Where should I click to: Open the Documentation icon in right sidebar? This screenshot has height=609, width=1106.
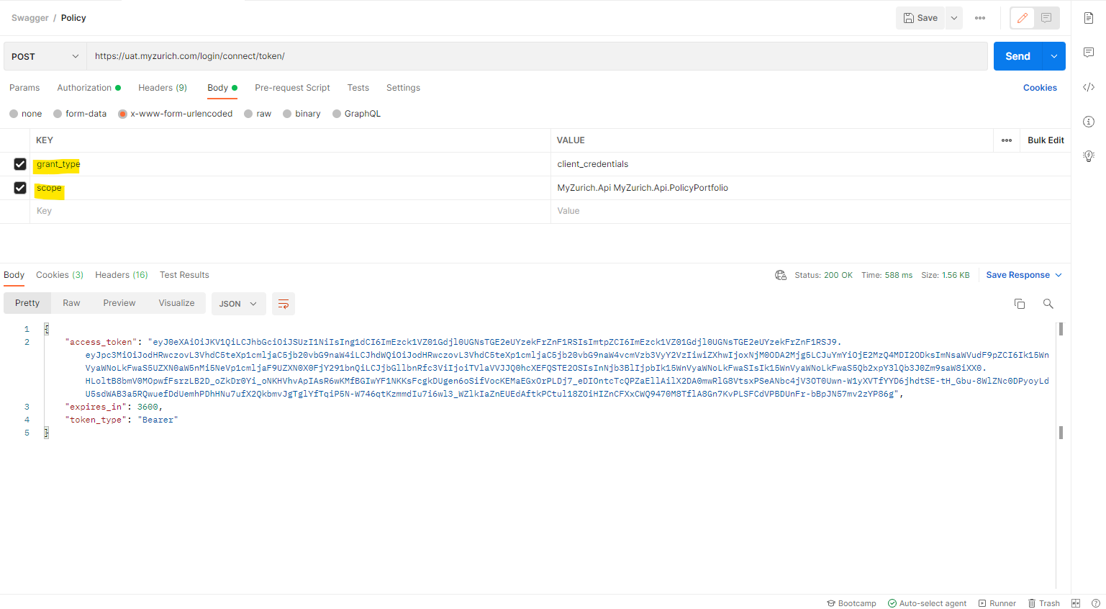click(1089, 18)
